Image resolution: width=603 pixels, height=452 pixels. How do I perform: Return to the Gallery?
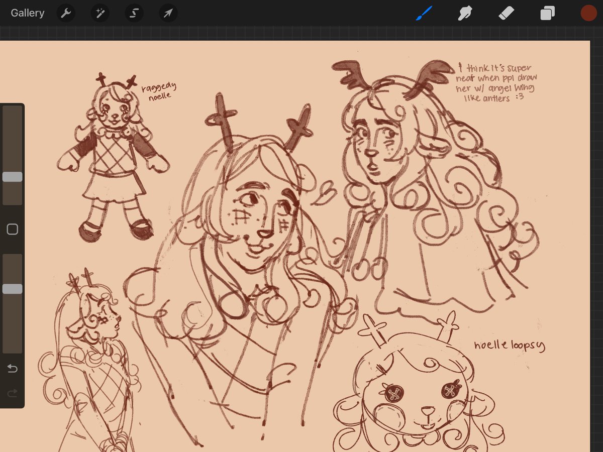[x=27, y=13]
